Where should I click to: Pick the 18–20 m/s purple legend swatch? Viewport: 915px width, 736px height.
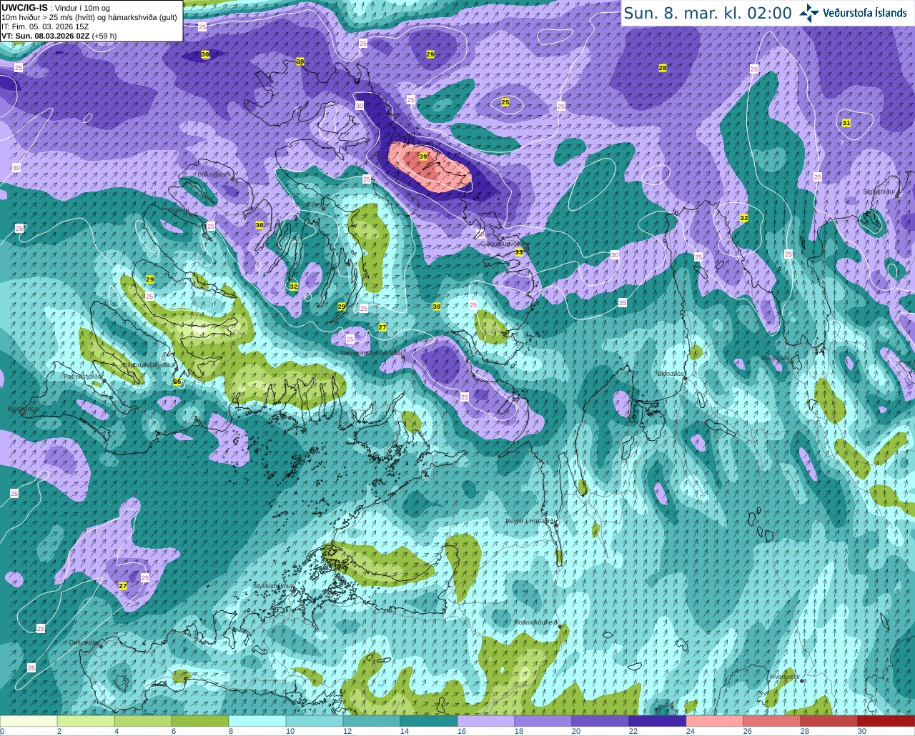point(543,721)
